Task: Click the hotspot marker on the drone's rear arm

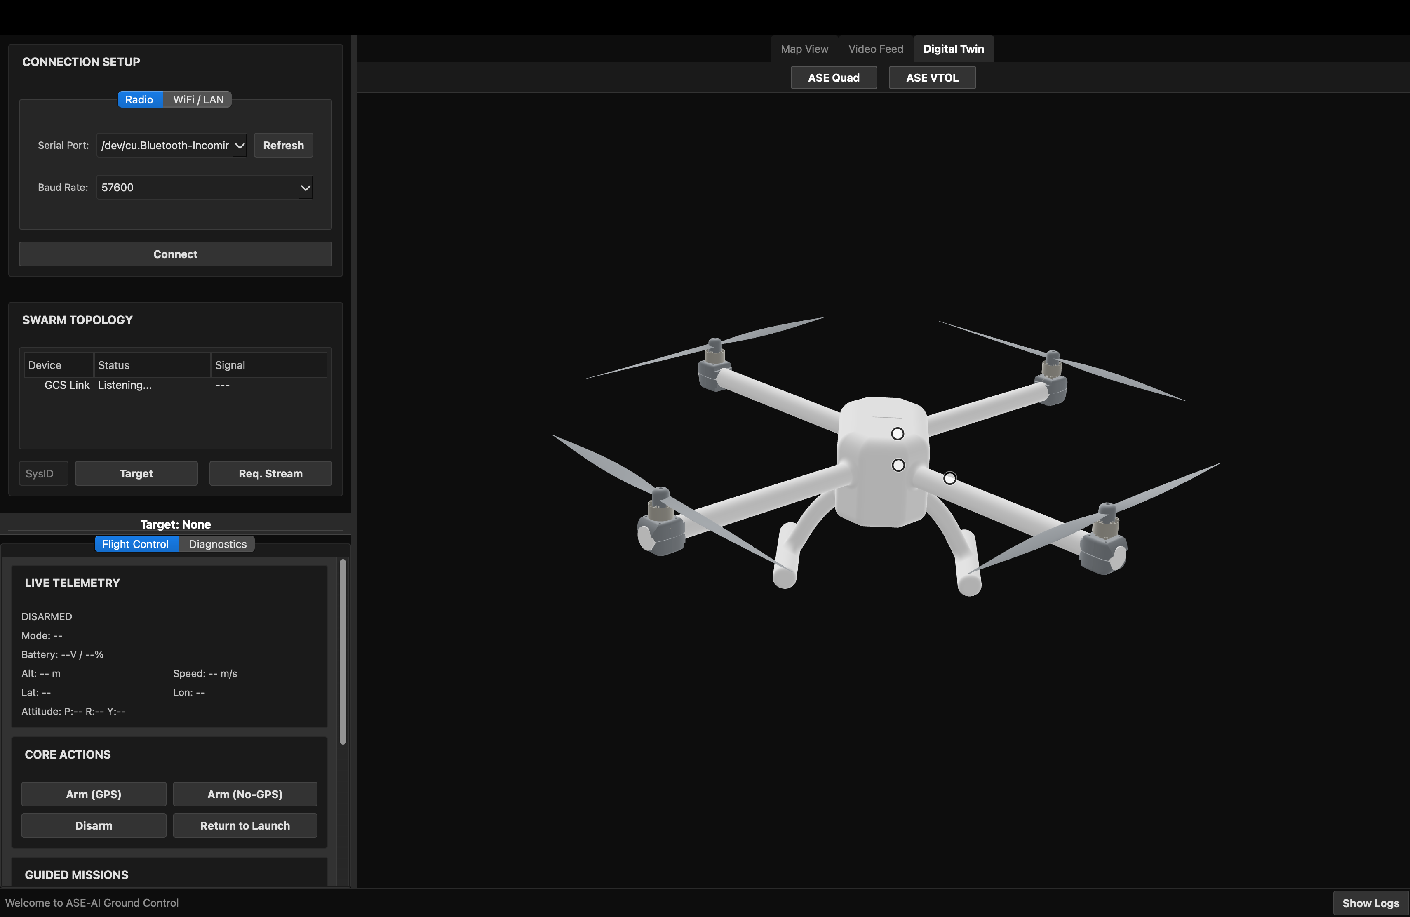Action: click(x=949, y=478)
